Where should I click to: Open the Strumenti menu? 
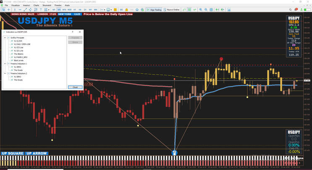(47, 5)
